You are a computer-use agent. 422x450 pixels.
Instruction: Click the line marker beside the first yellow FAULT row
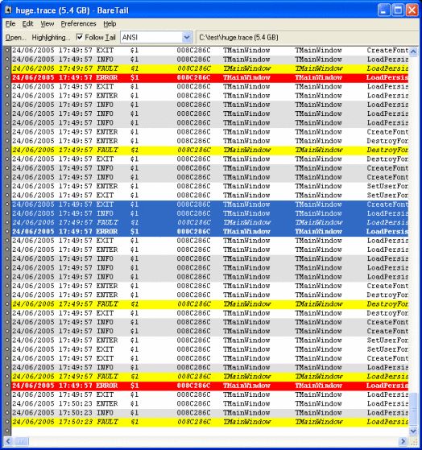pos(7,68)
